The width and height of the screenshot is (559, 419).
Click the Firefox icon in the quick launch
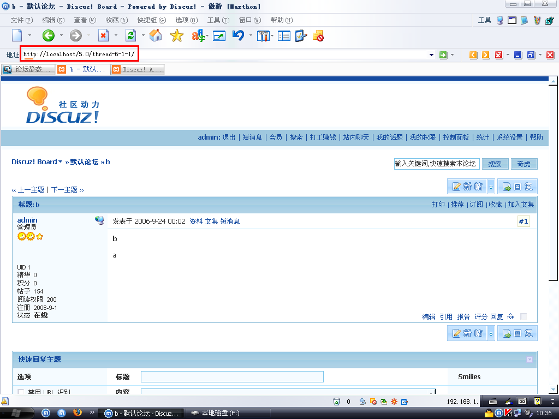pyautogui.click(x=78, y=412)
